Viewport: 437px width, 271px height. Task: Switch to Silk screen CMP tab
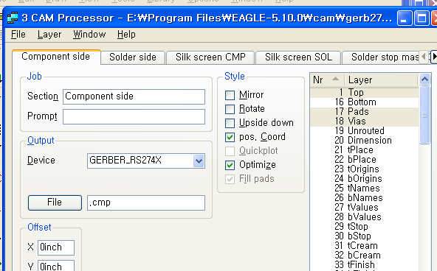click(x=210, y=57)
